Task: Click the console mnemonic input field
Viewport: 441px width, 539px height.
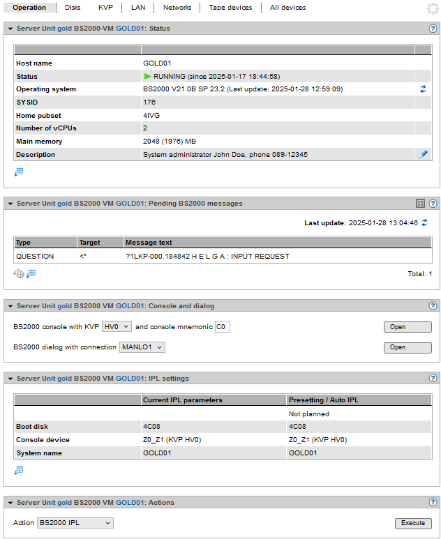Action: pyautogui.click(x=223, y=326)
